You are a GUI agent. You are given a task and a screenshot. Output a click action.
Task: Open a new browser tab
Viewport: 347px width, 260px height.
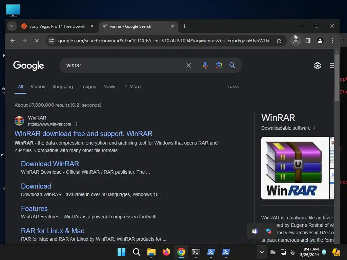pyautogui.click(x=185, y=26)
